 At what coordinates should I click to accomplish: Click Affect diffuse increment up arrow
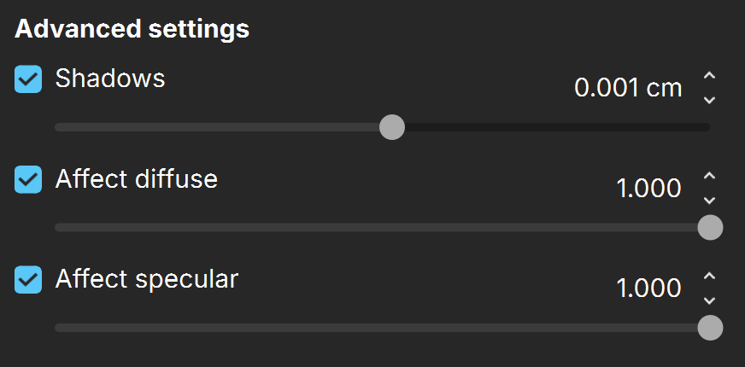(x=709, y=176)
